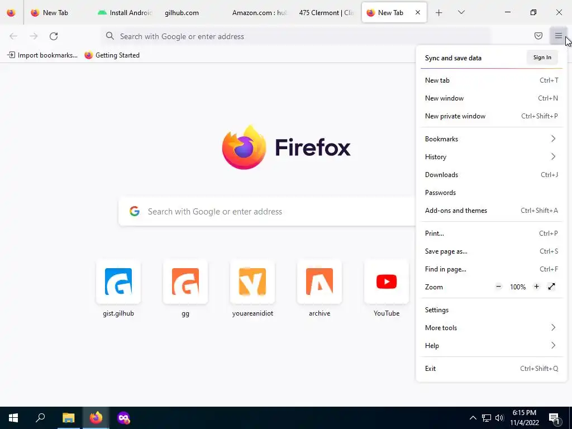Click the Google icon in the page search box
572x429 pixels.
(135, 211)
